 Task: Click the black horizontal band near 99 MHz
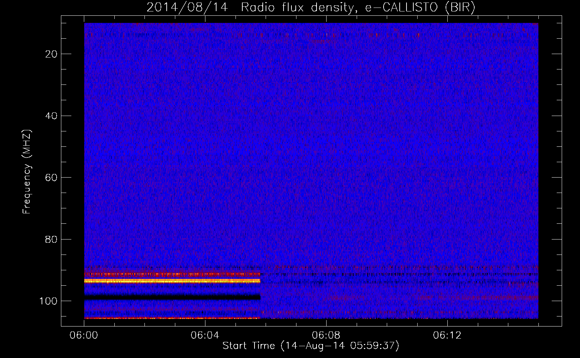pyautogui.click(x=172, y=297)
